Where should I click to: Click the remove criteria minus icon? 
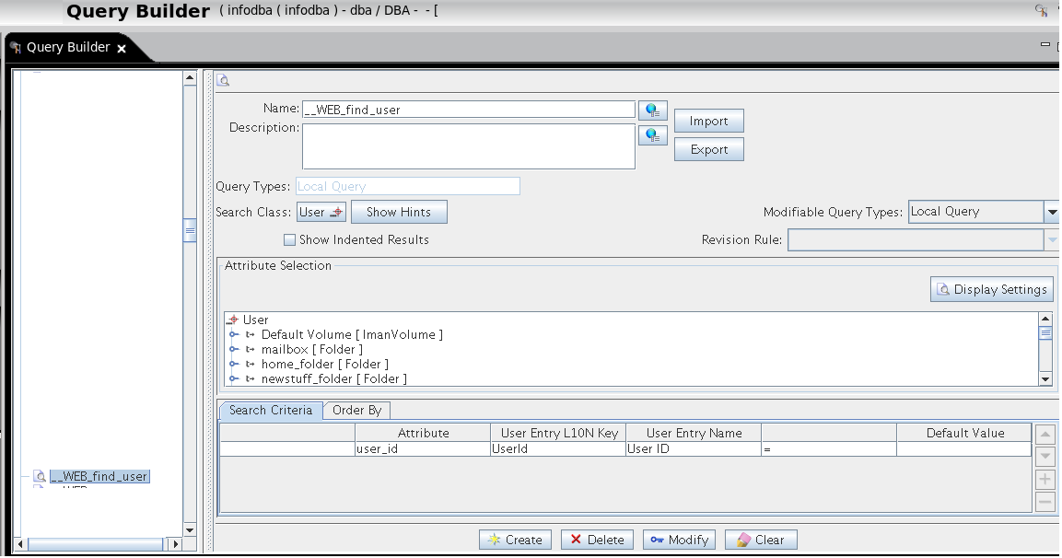[1044, 501]
